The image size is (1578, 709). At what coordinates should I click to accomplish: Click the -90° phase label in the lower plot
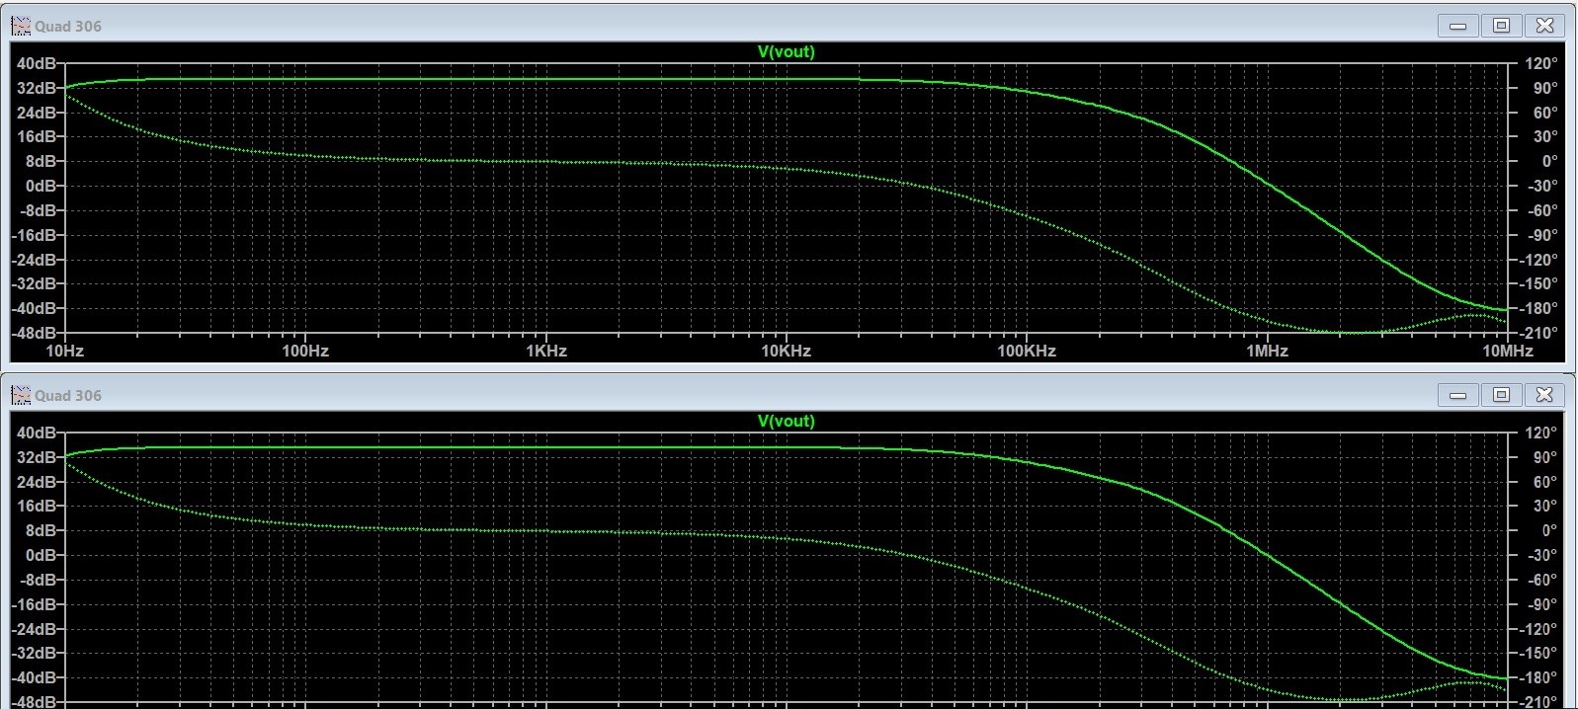coord(1541,604)
